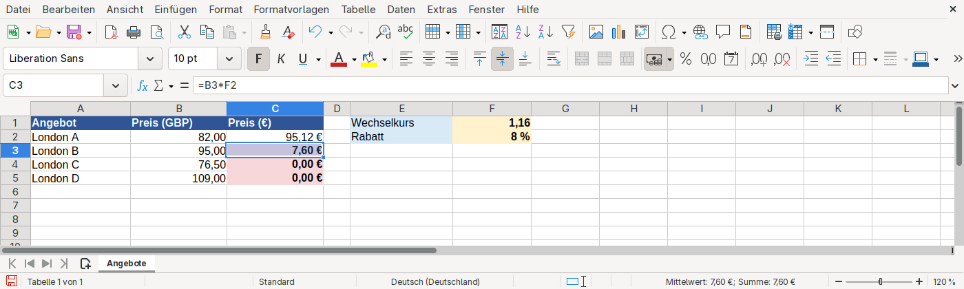
Task: Click the formula input line
Action: (571, 85)
